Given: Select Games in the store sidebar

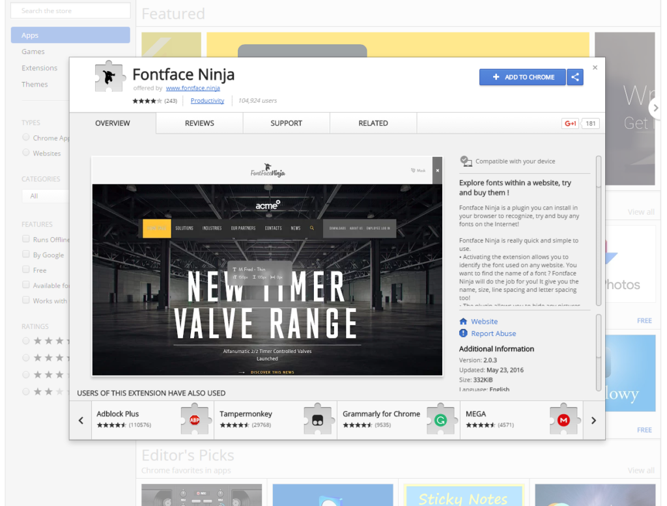Looking at the screenshot, I should (33, 51).
